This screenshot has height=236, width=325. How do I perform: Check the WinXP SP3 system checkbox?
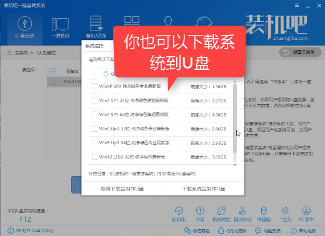95,86
